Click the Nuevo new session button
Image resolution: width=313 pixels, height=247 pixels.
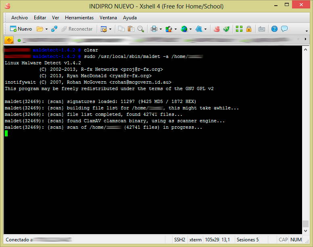pyautogui.click(x=21, y=29)
